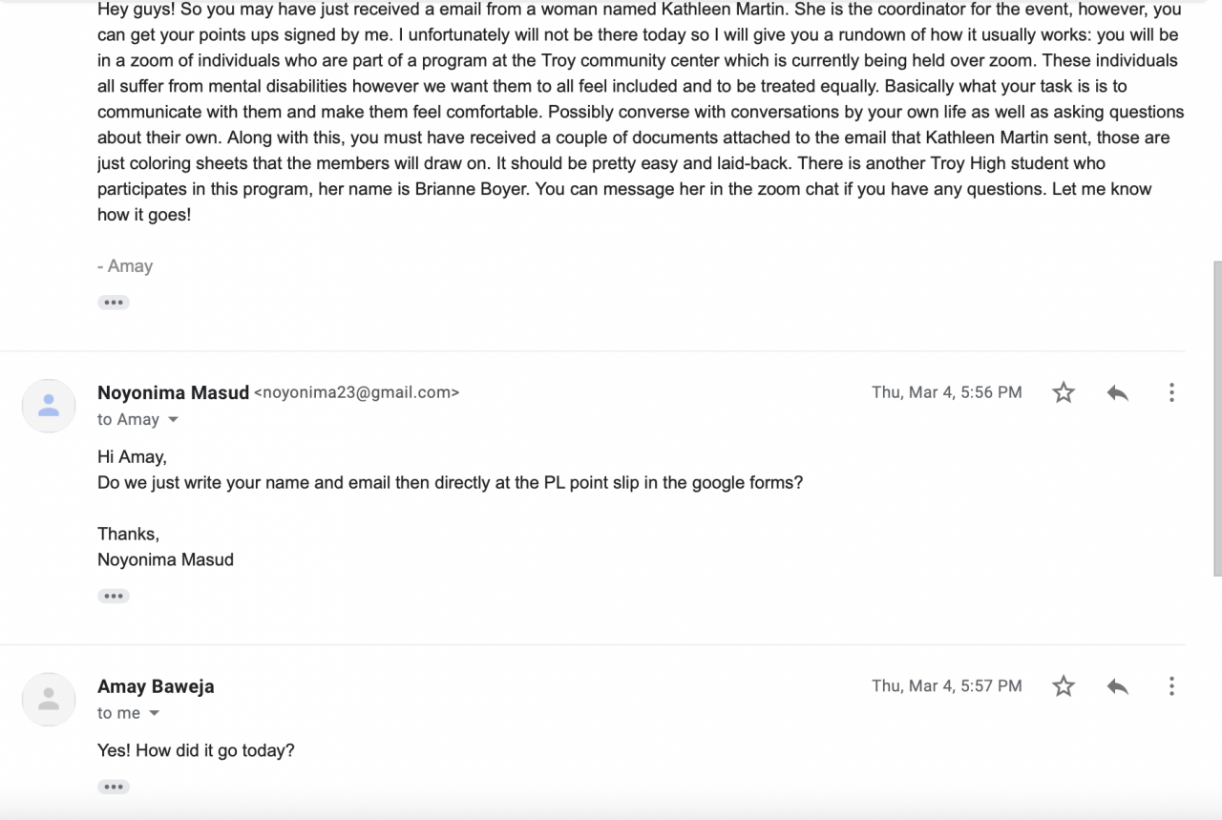This screenshot has width=1222, height=820.
Task: Click the Thu, Mar 4, 5:57 PM timestamp
Action: [946, 686]
